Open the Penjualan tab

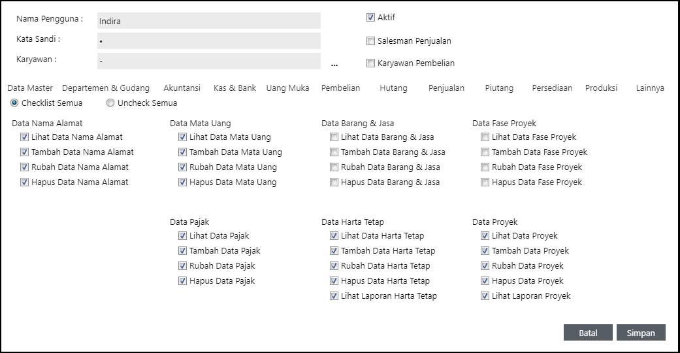pos(446,88)
